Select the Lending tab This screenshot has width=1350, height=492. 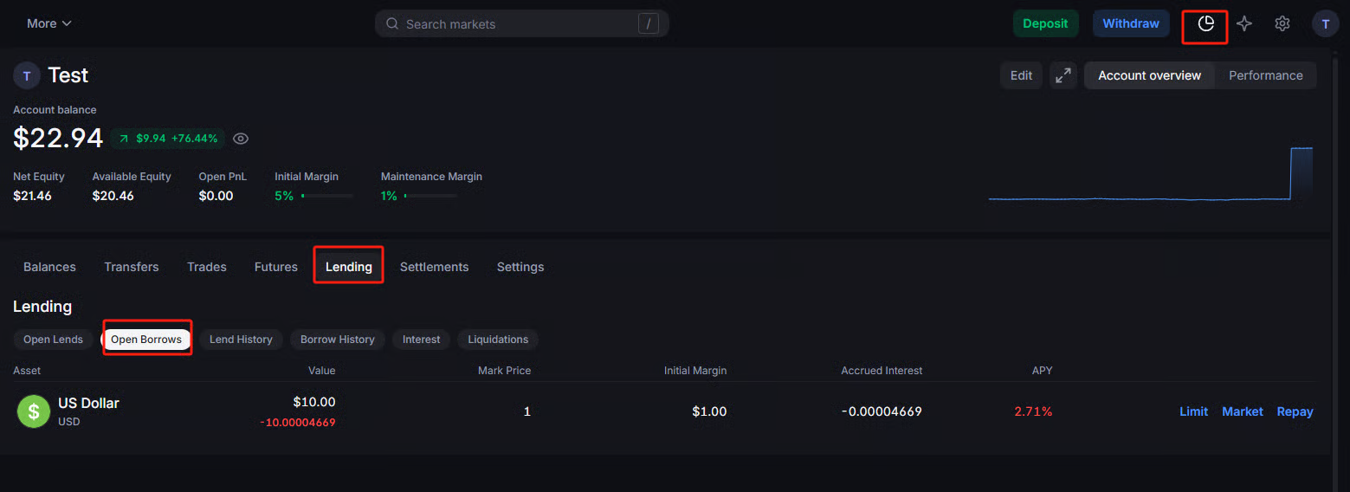pyautogui.click(x=348, y=267)
